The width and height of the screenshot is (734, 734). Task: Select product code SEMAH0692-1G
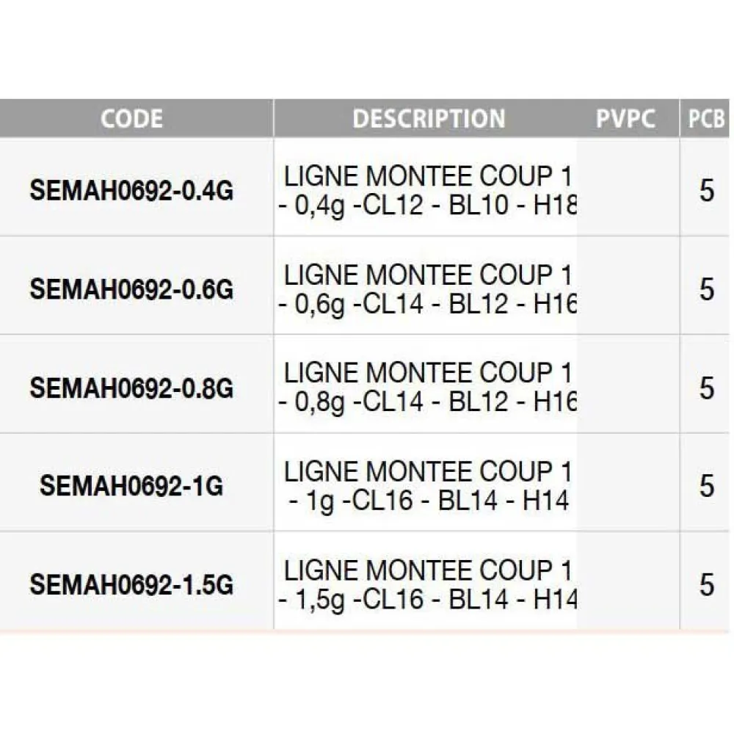tap(131, 486)
